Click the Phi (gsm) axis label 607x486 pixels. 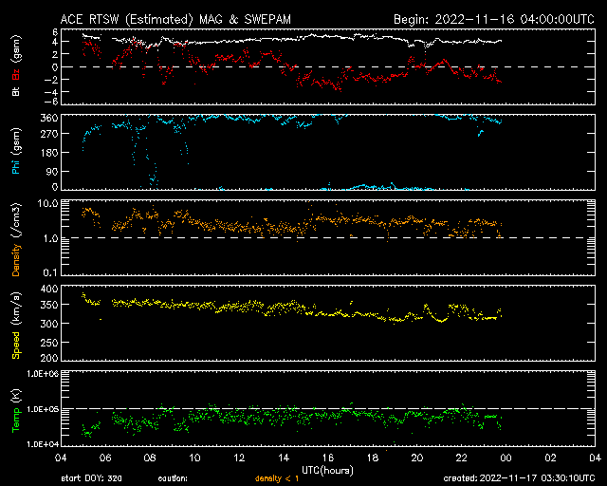pyautogui.click(x=15, y=151)
